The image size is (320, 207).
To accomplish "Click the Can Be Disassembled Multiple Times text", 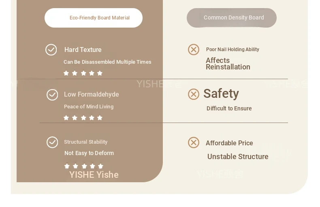I will (x=107, y=62).
